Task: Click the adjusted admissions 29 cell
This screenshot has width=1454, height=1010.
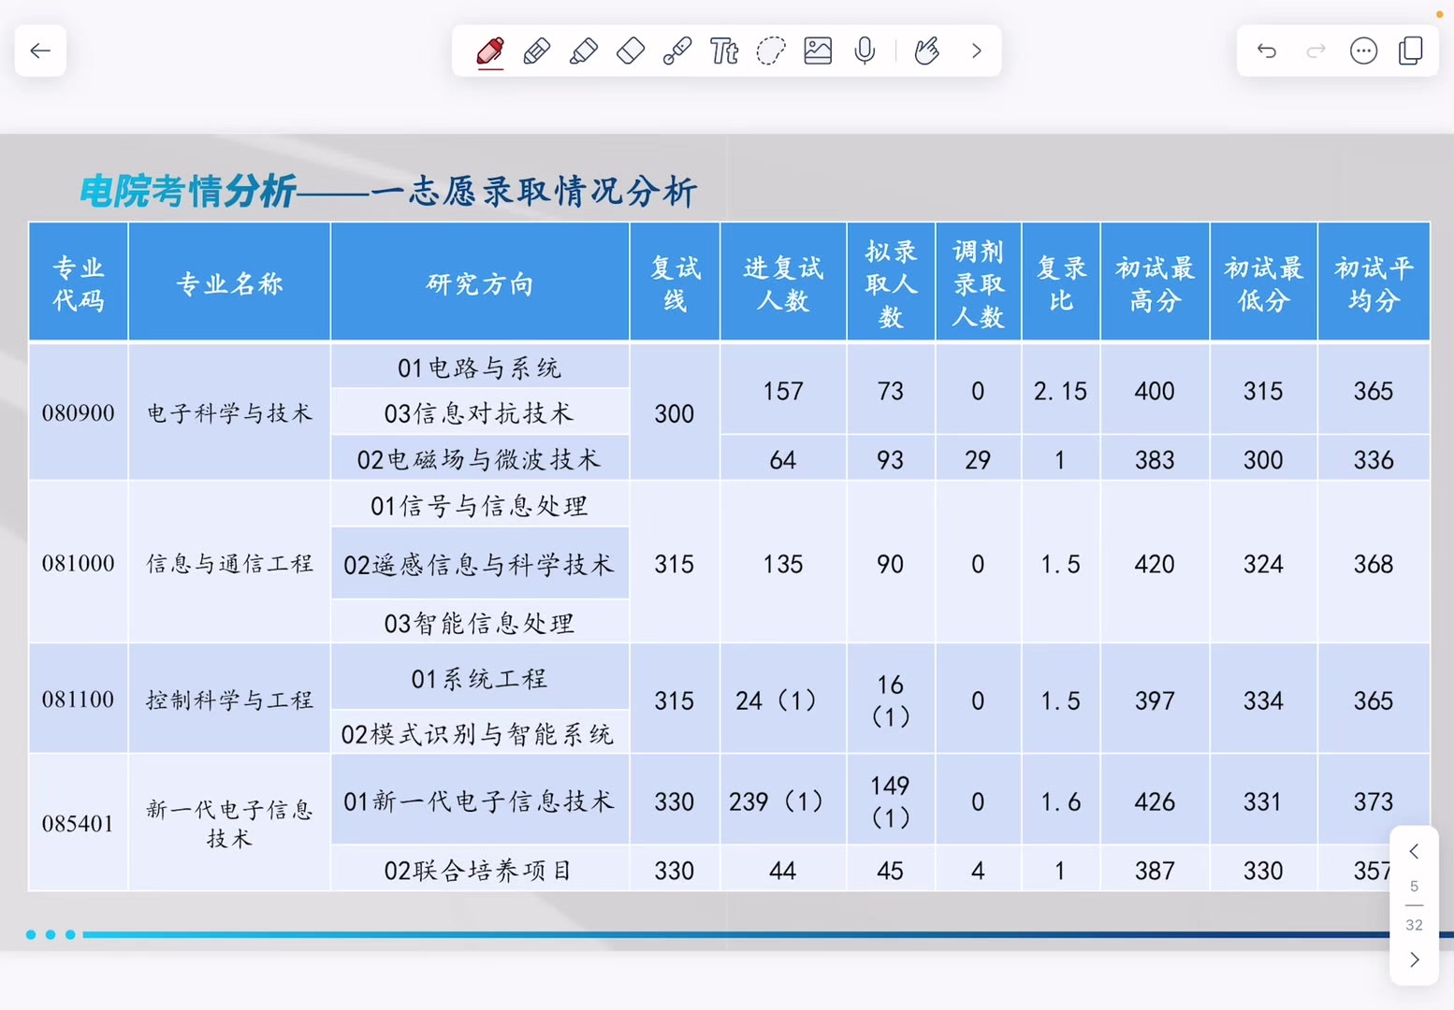Action: click(979, 459)
